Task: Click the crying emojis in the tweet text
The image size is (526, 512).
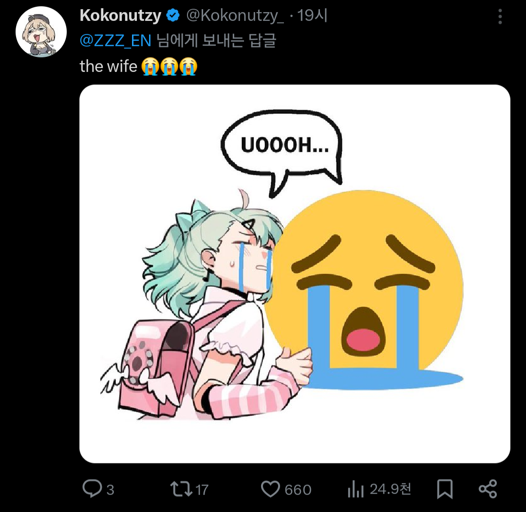Action: click(169, 66)
